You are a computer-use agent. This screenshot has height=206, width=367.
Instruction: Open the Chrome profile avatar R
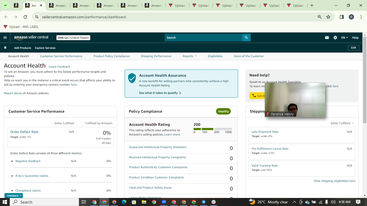(x=351, y=17)
